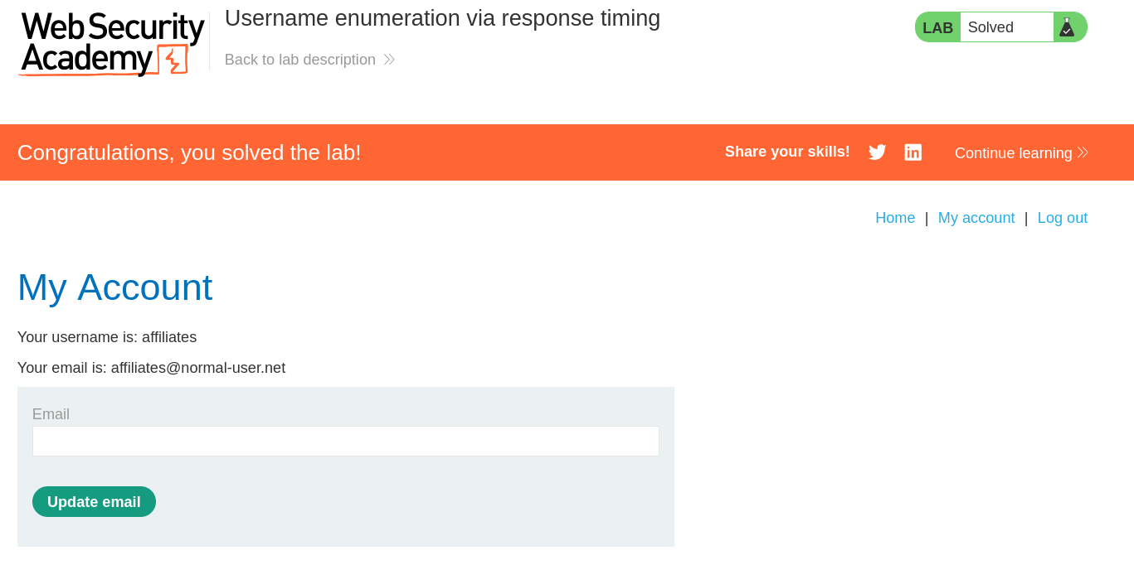Image resolution: width=1134 pixels, height=565 pixels.
Task: Open the Home navigation link
Action: (895, 218)
